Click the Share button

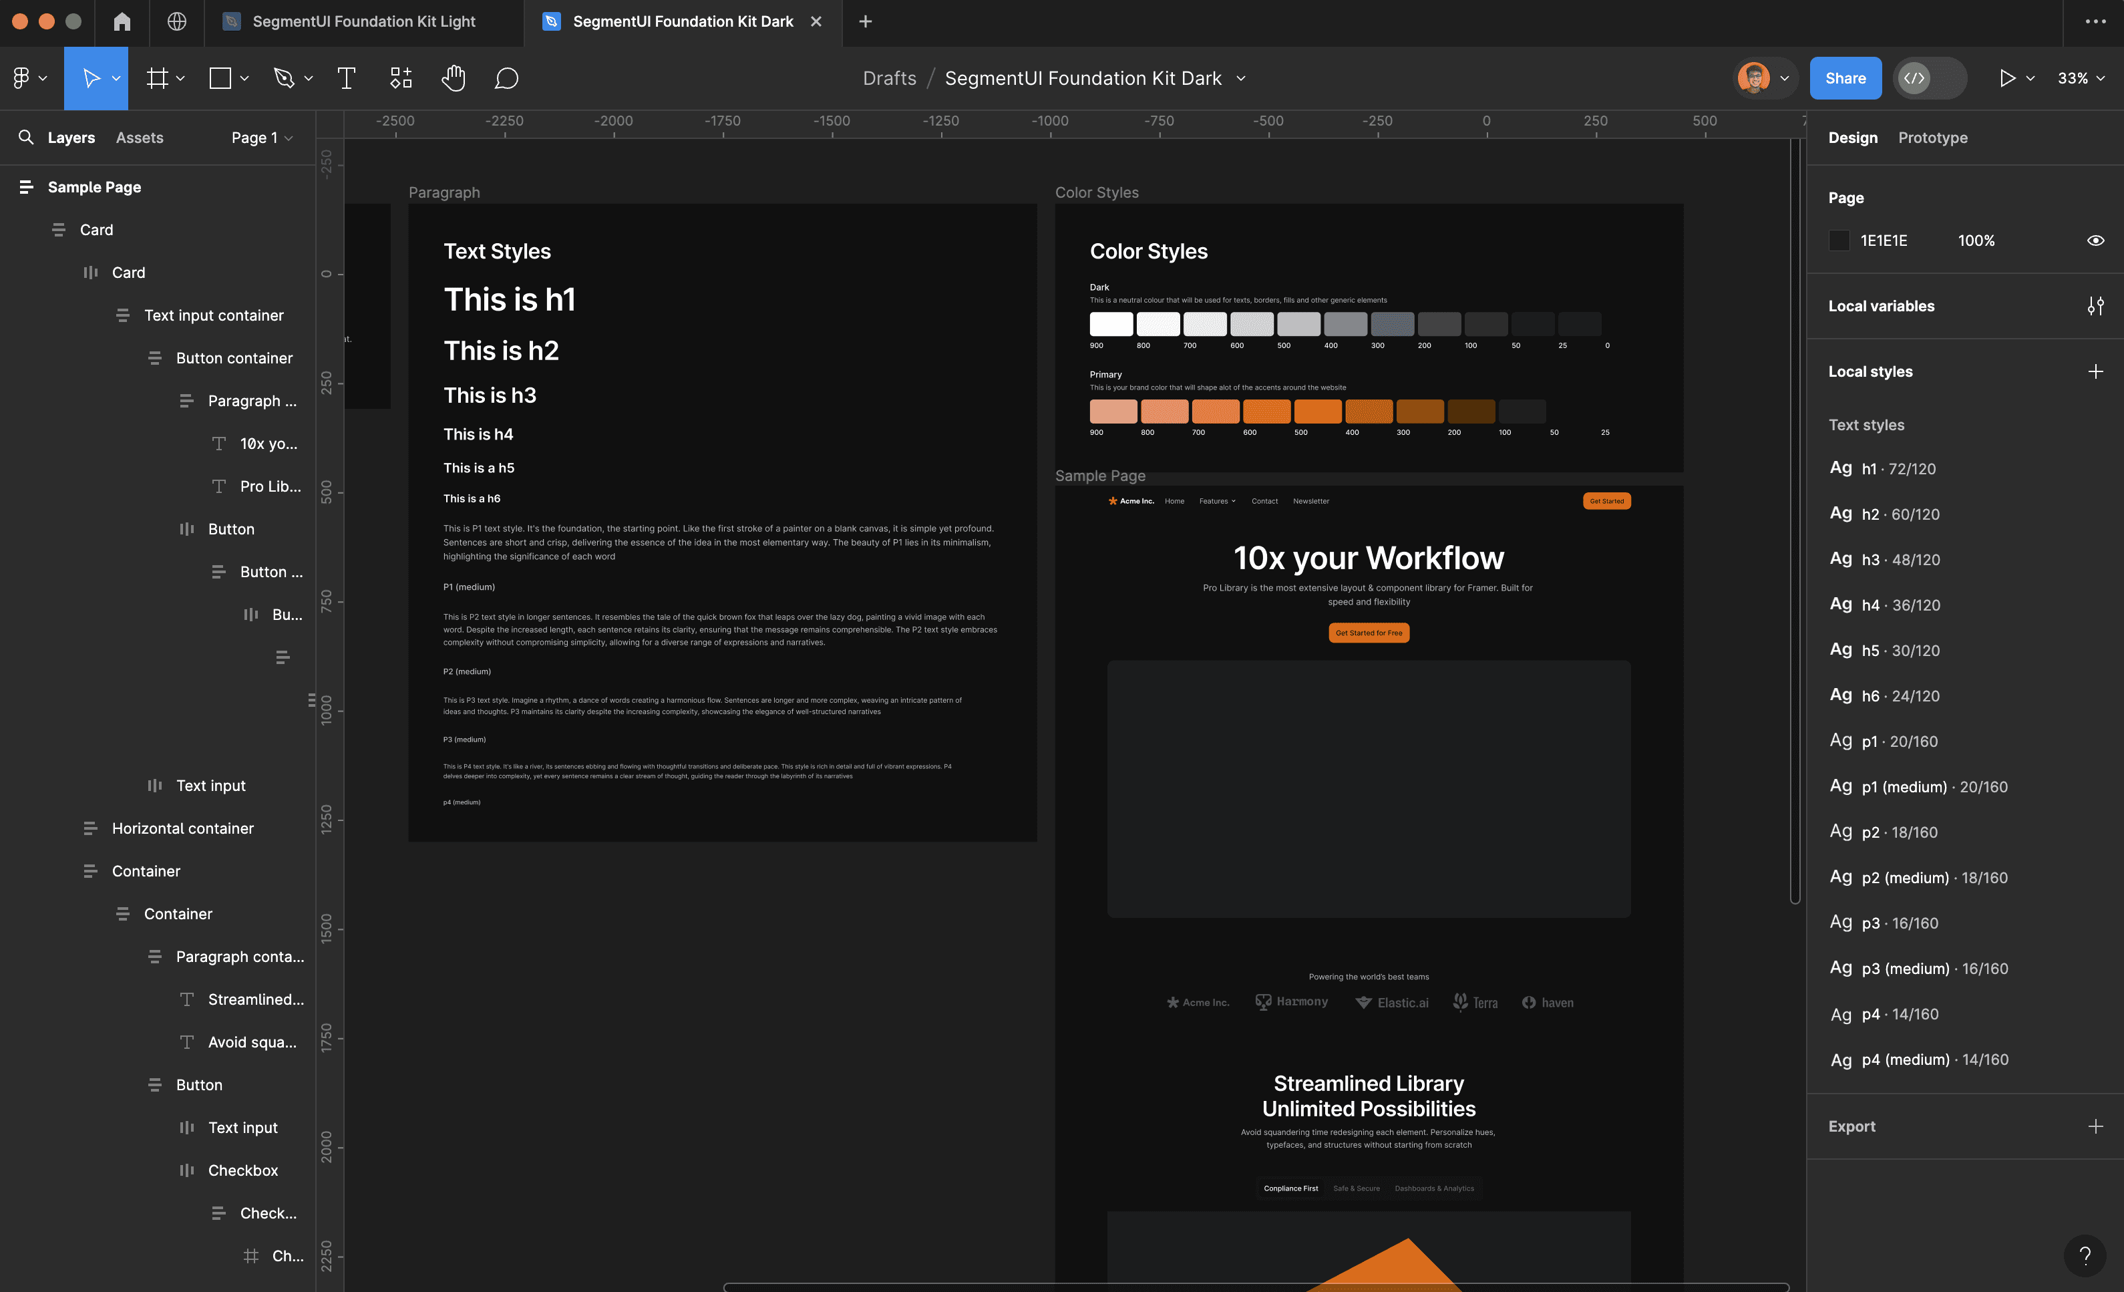click(x=1845, y=77)
